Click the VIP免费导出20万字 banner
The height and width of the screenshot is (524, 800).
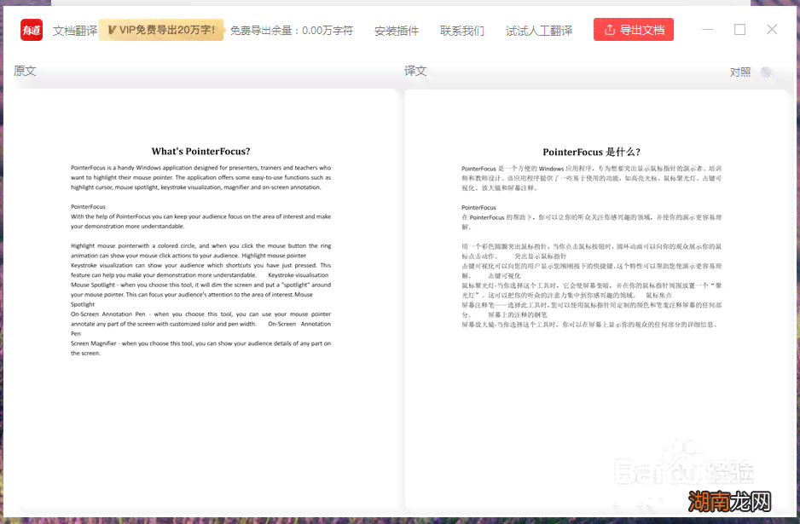tap(161, 30)
